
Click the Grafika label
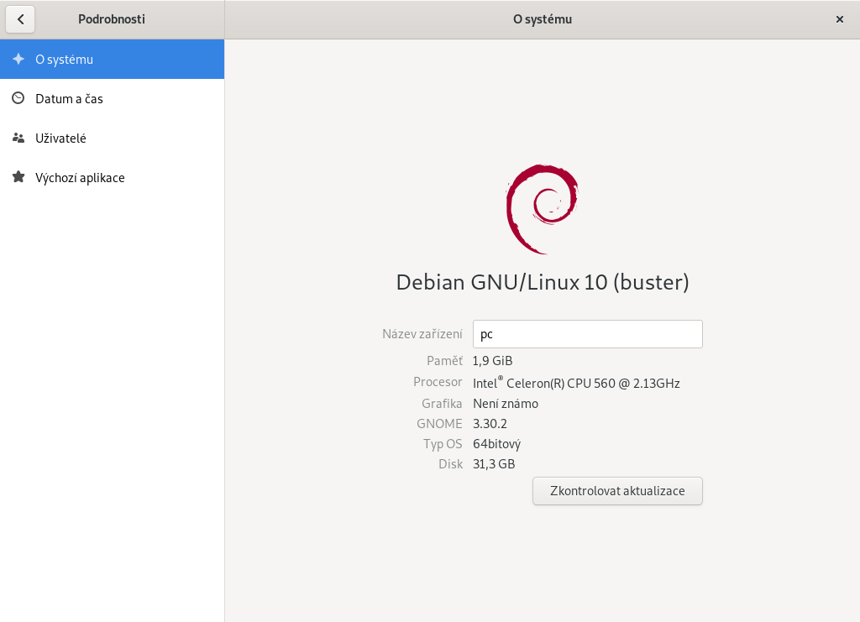click(442, 404)
